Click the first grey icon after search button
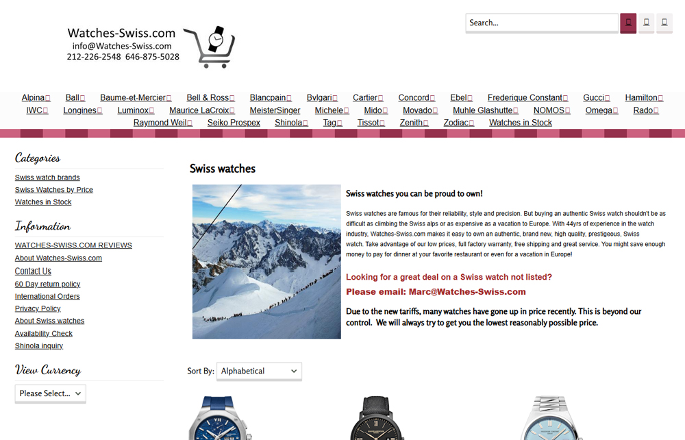This screenshot has height=440, width=685. click(x=646, y=23)
